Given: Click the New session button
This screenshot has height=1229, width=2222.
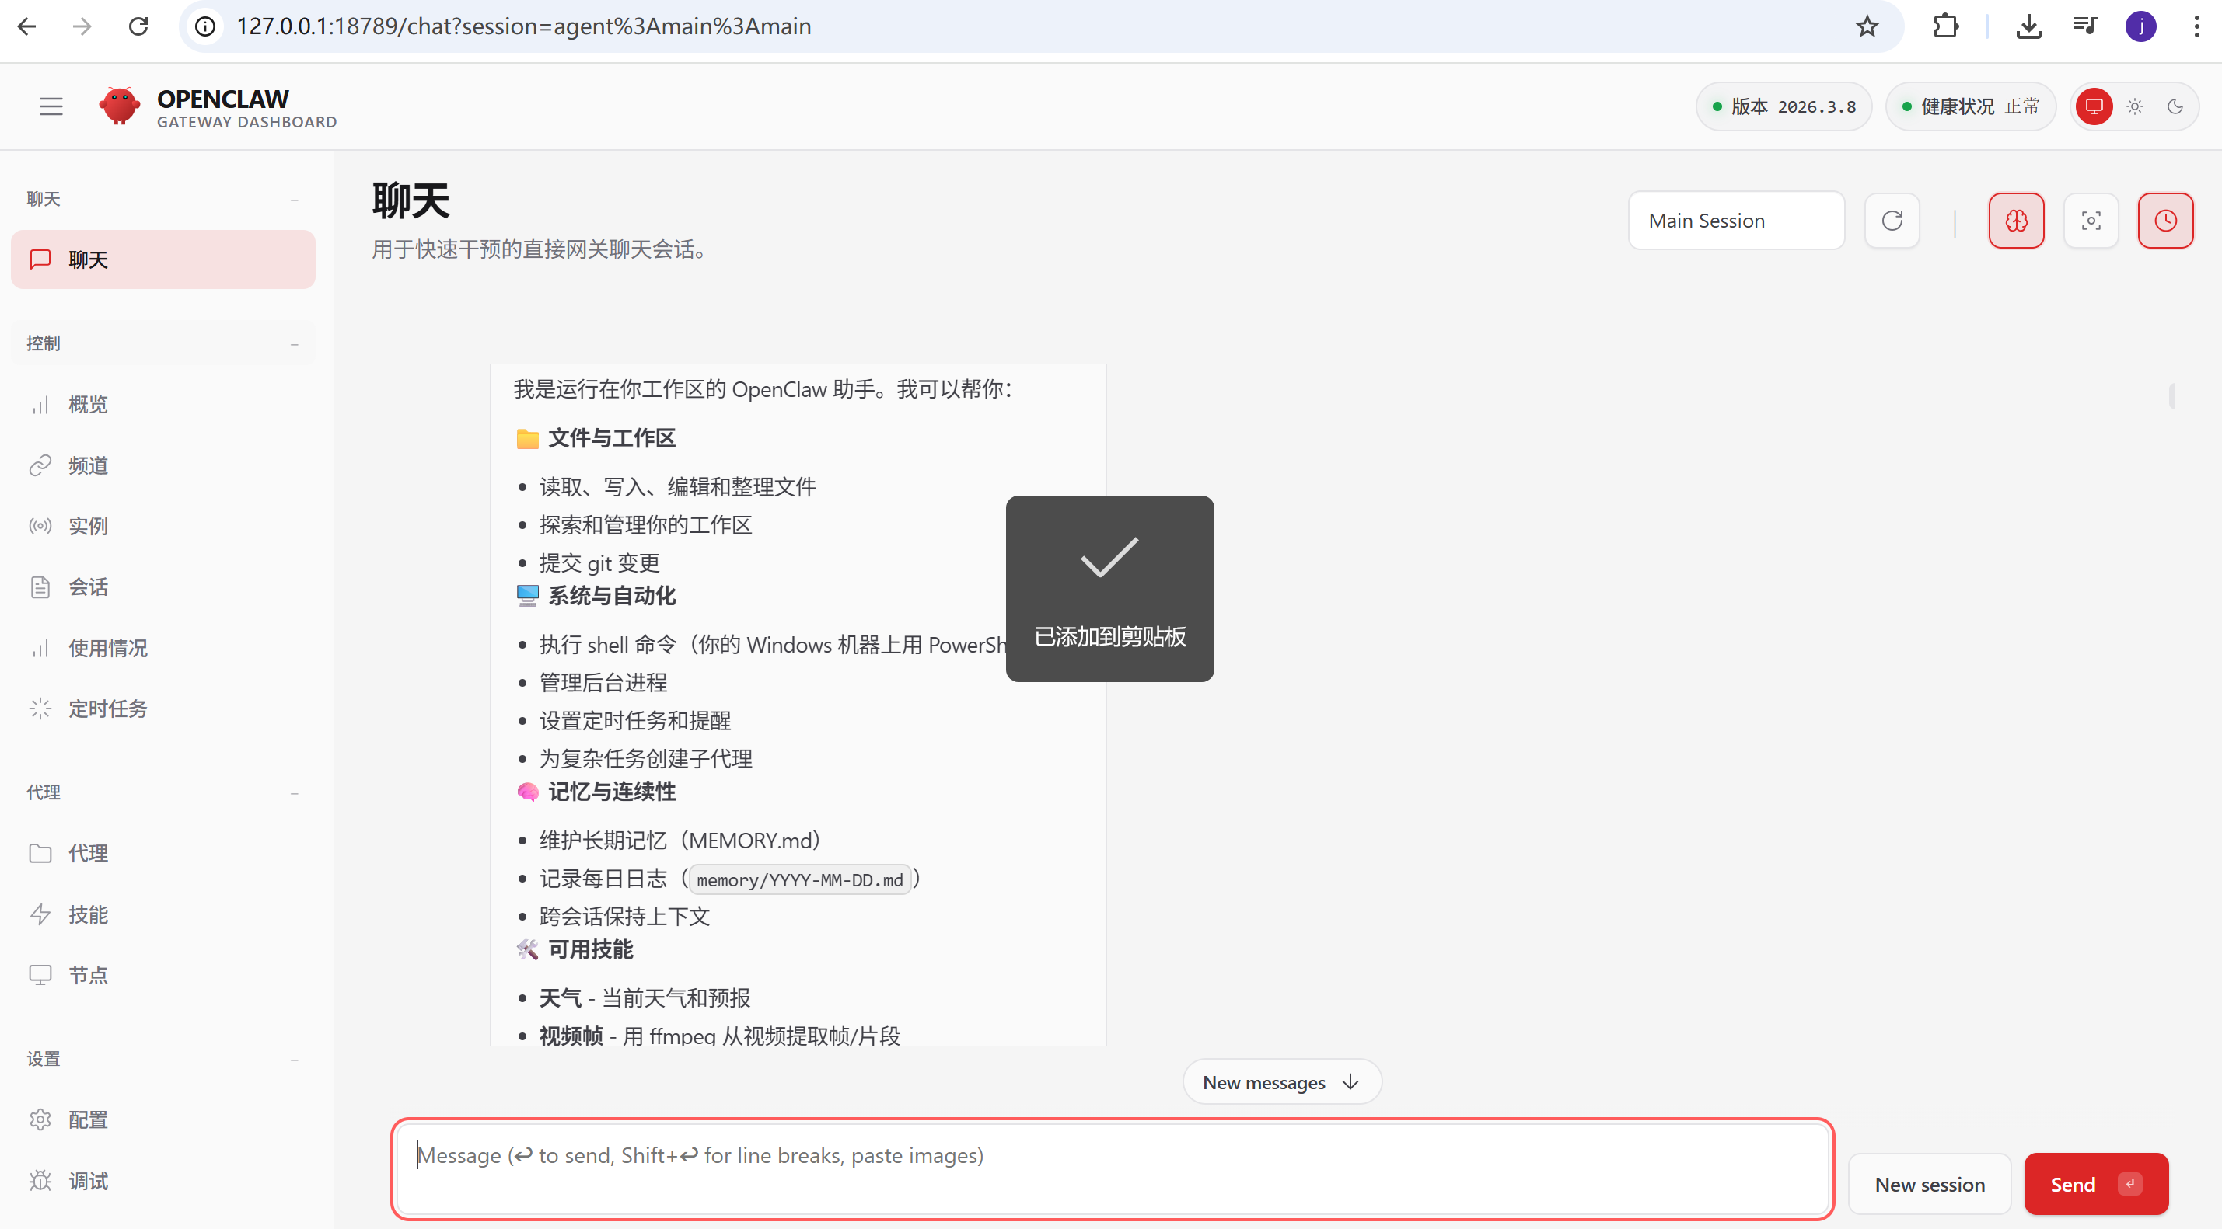Looking at the screenshot, I should (x=1930, y=1184).
